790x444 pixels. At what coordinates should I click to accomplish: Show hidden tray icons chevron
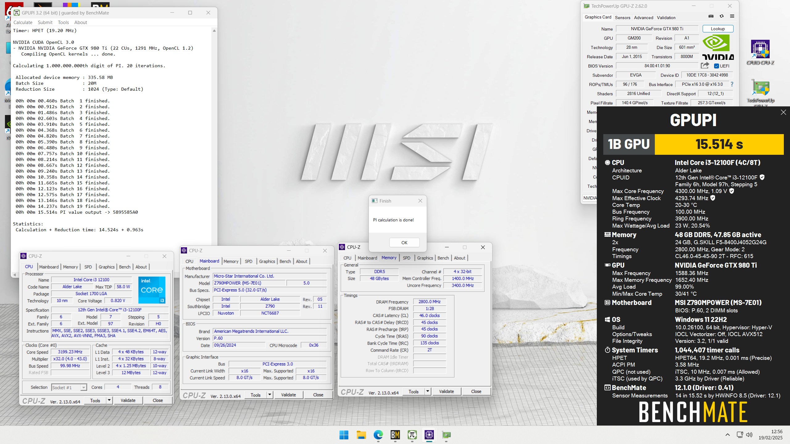tap(727, 435)
